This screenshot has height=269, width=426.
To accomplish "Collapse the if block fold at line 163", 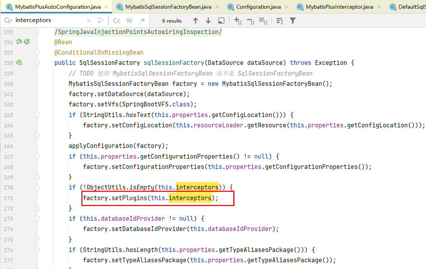I will 37,115.
